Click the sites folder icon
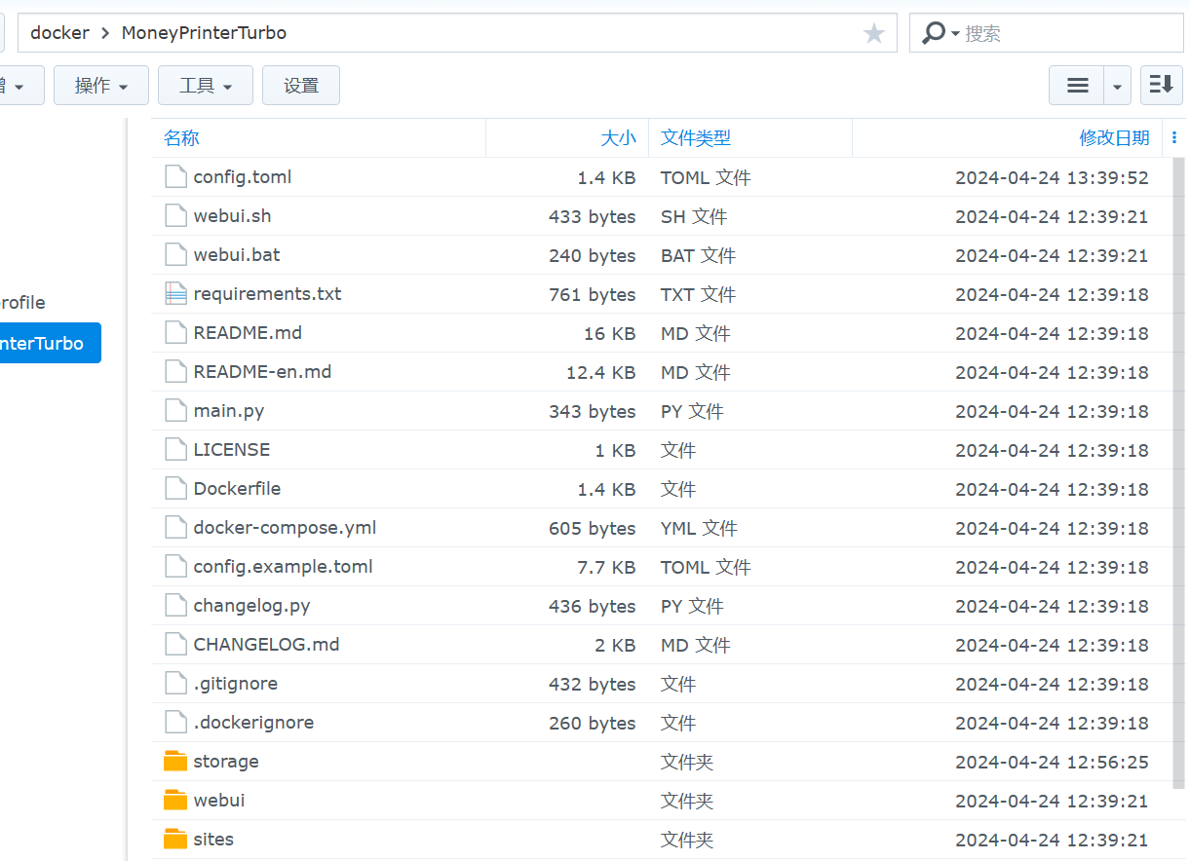 (175, 839)
